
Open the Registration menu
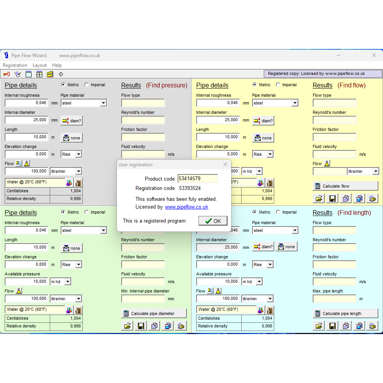tap(15, 65)
